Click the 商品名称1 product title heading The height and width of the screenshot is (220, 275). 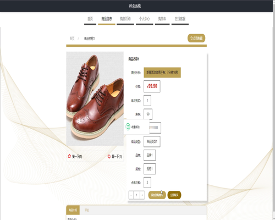click(x=134, y=59)
